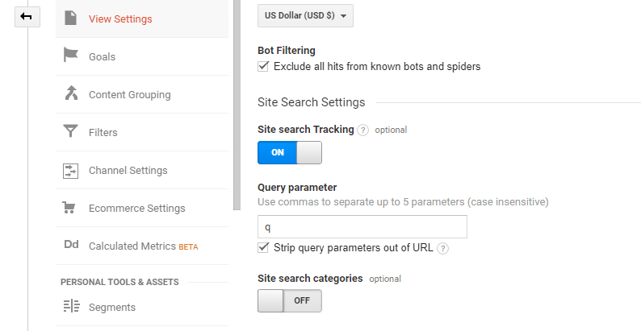Click the Channel Settings arrows icon
This screenshot has width=641, height=331.
(70, 171)
